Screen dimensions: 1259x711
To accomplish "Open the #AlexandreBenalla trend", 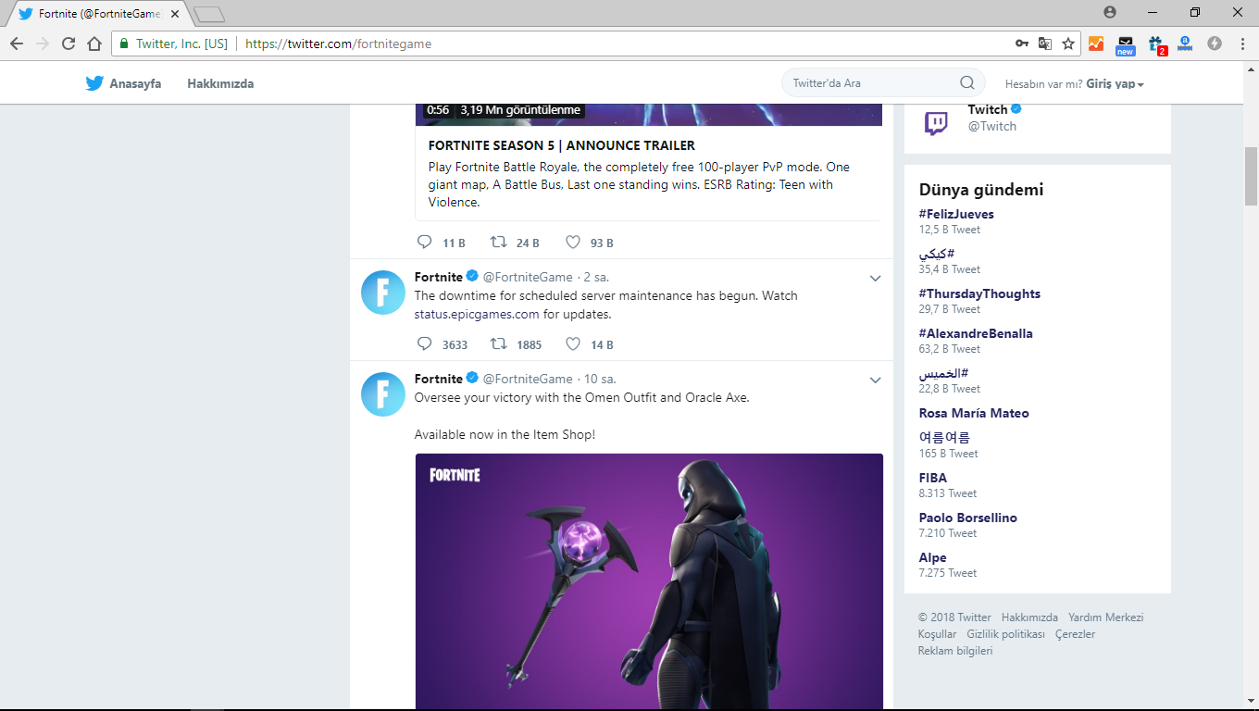I will (x=976, y=333).
